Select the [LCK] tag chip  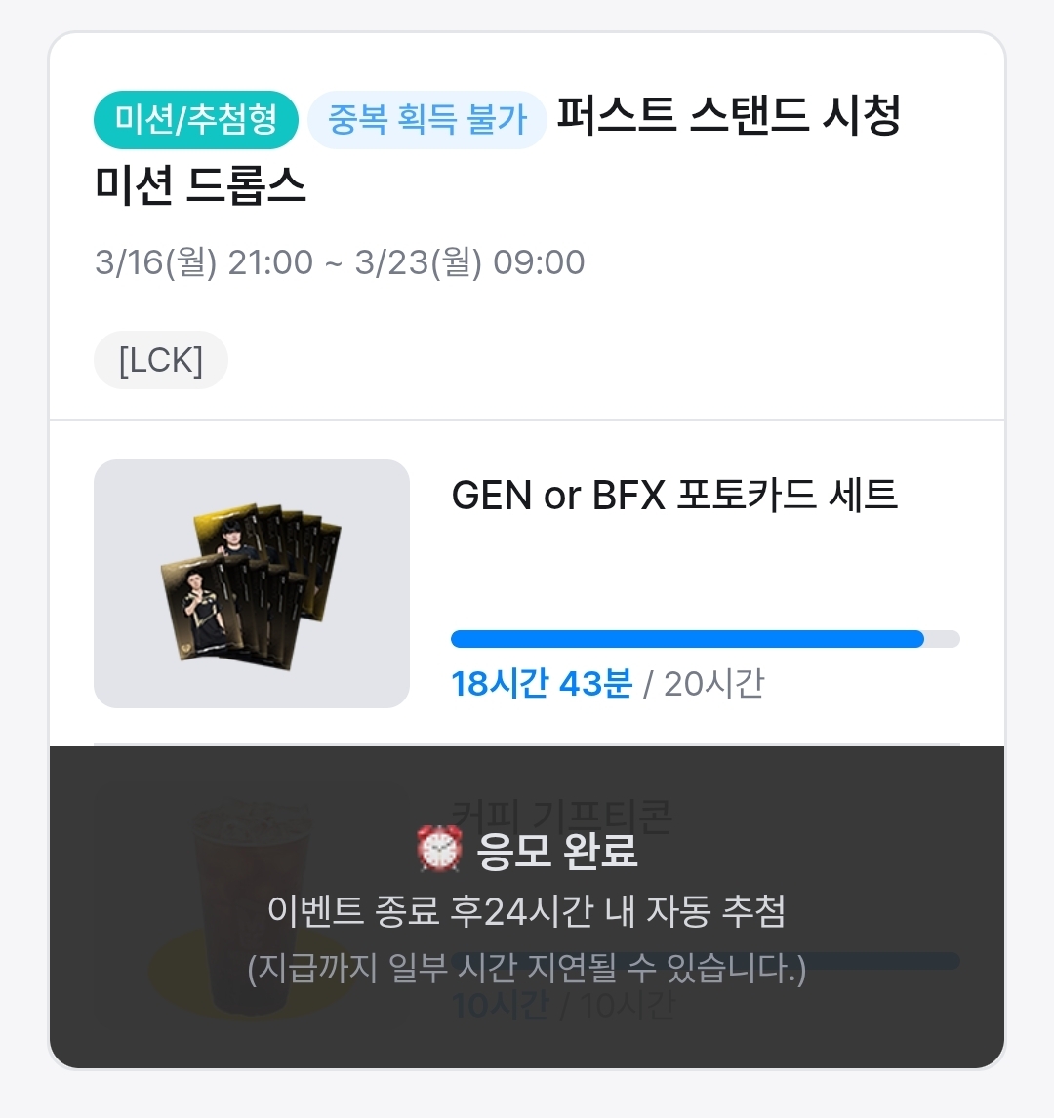click(161, 361)
